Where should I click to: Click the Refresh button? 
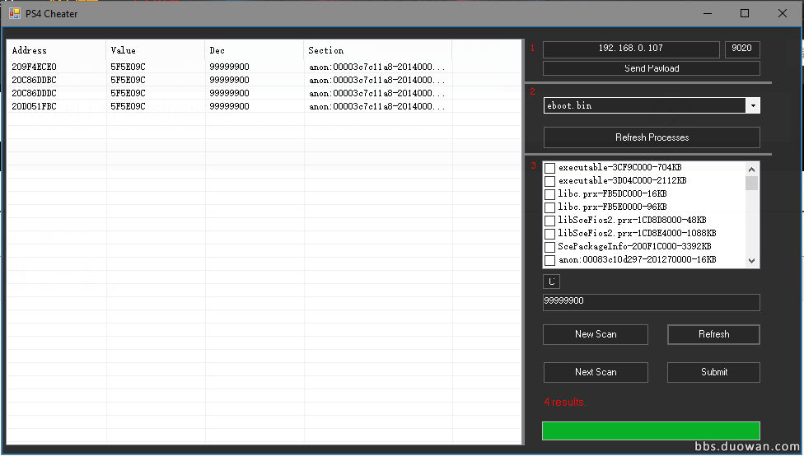[713, 334]
